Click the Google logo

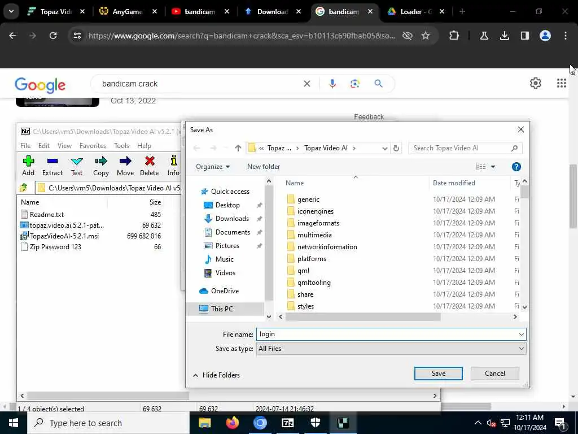click(40, 85)
